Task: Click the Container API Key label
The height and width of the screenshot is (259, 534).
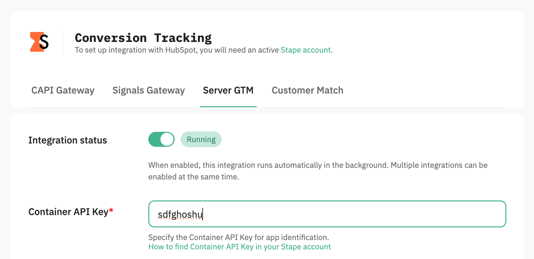Action: coord(68,212)
